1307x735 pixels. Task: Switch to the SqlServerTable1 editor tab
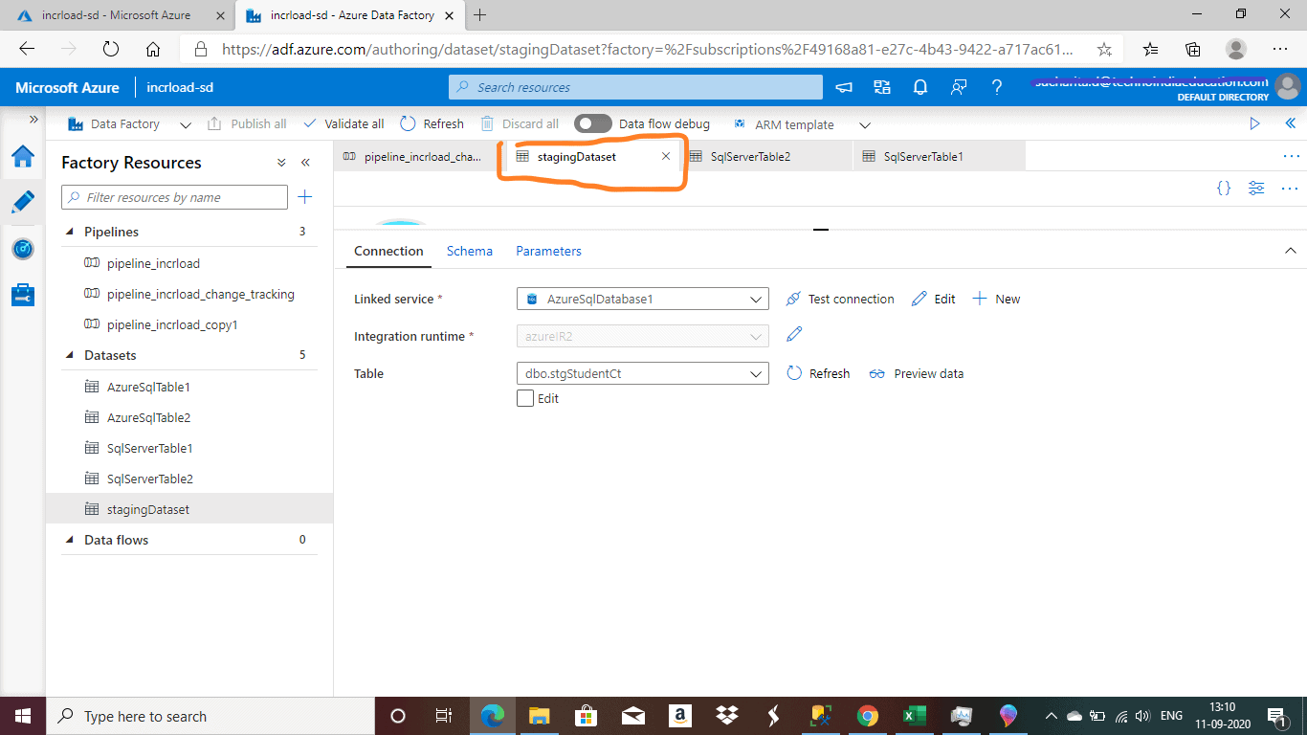939,156
